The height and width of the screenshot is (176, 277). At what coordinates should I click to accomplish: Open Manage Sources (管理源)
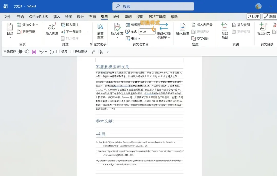pyautogui.click(x=133, y=25)
